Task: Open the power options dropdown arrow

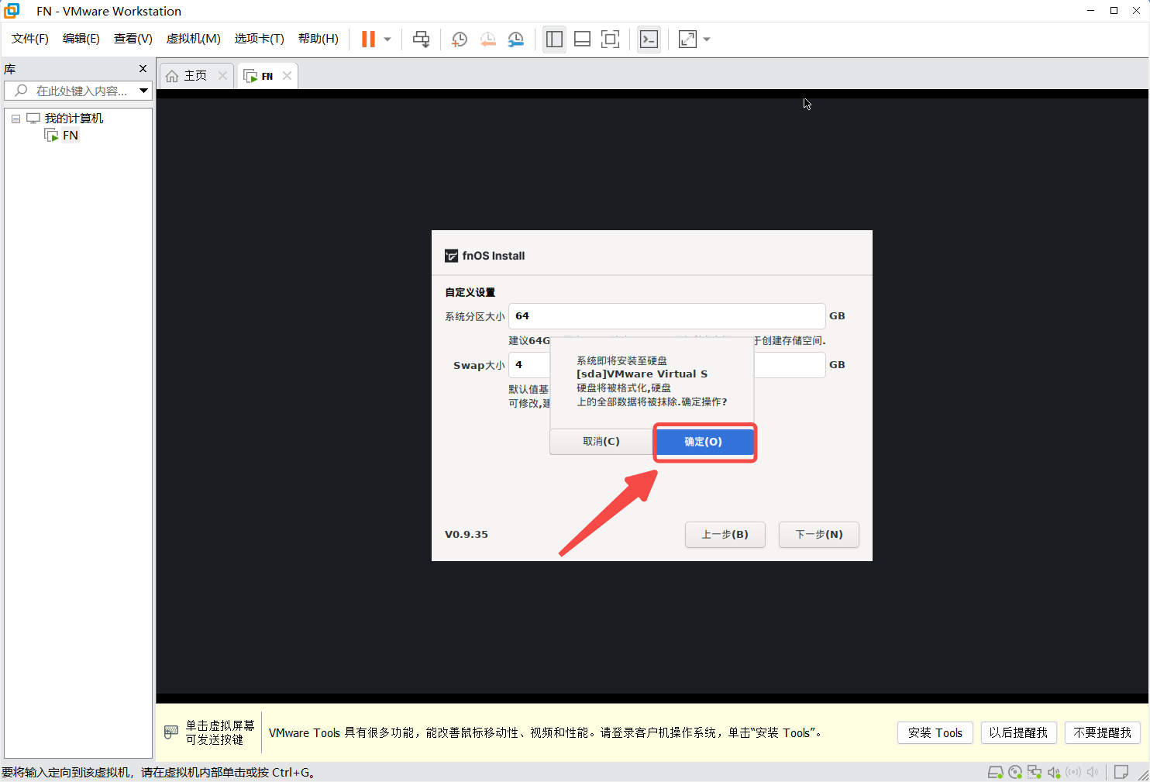Action: click(387, 40)
